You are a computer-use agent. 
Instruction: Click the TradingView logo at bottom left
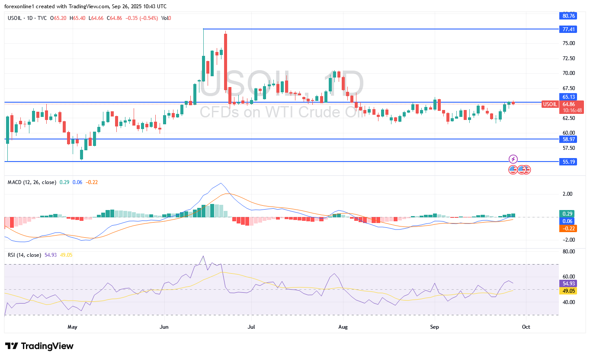pos(39,346)
